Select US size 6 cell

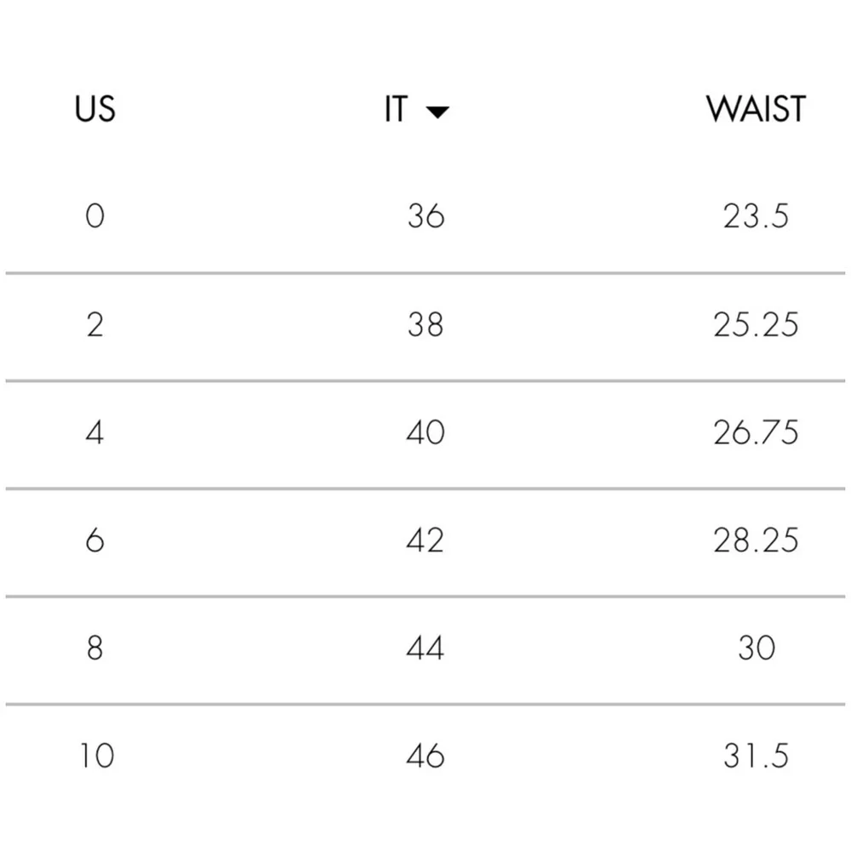(x=95, y=540)
